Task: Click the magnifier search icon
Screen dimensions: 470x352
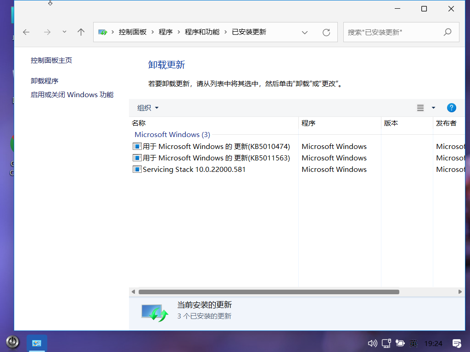Action: 448,32
